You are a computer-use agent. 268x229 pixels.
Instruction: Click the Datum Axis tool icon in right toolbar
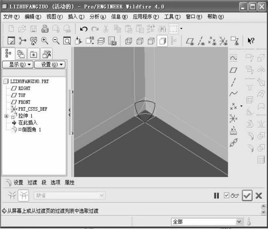click(x=233, y=82)
